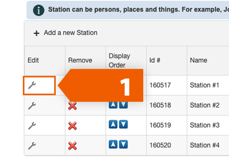This screenshot has width=229, height=167.
Task: Click the red X for Station #4
Action: 72,146
